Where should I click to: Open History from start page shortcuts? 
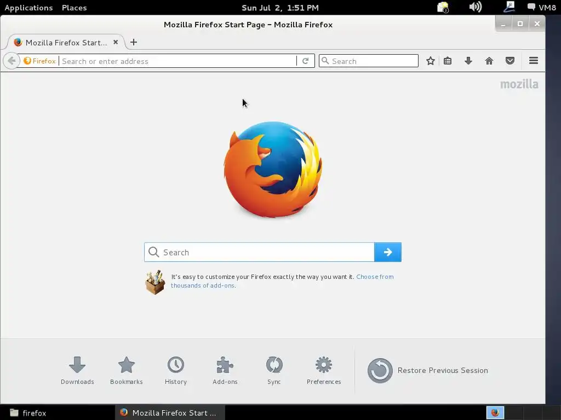click(x=176, y=371)
